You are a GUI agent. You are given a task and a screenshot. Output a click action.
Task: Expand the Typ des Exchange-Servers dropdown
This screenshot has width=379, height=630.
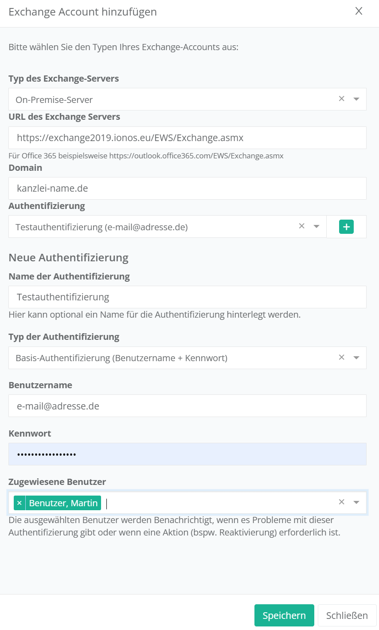click(x=356, y=99)
